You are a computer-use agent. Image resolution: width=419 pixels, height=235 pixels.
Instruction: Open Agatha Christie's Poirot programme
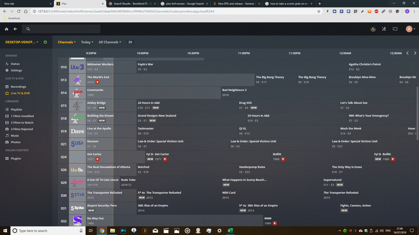point(382,67)
